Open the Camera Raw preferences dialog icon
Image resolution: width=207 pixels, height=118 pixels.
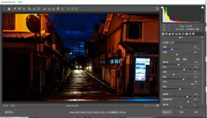68,9
